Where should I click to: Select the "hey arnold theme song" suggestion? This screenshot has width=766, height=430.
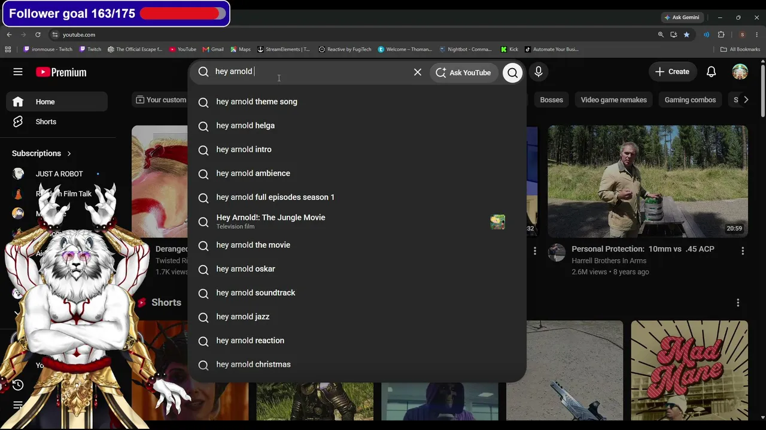[x=357, y=102]
